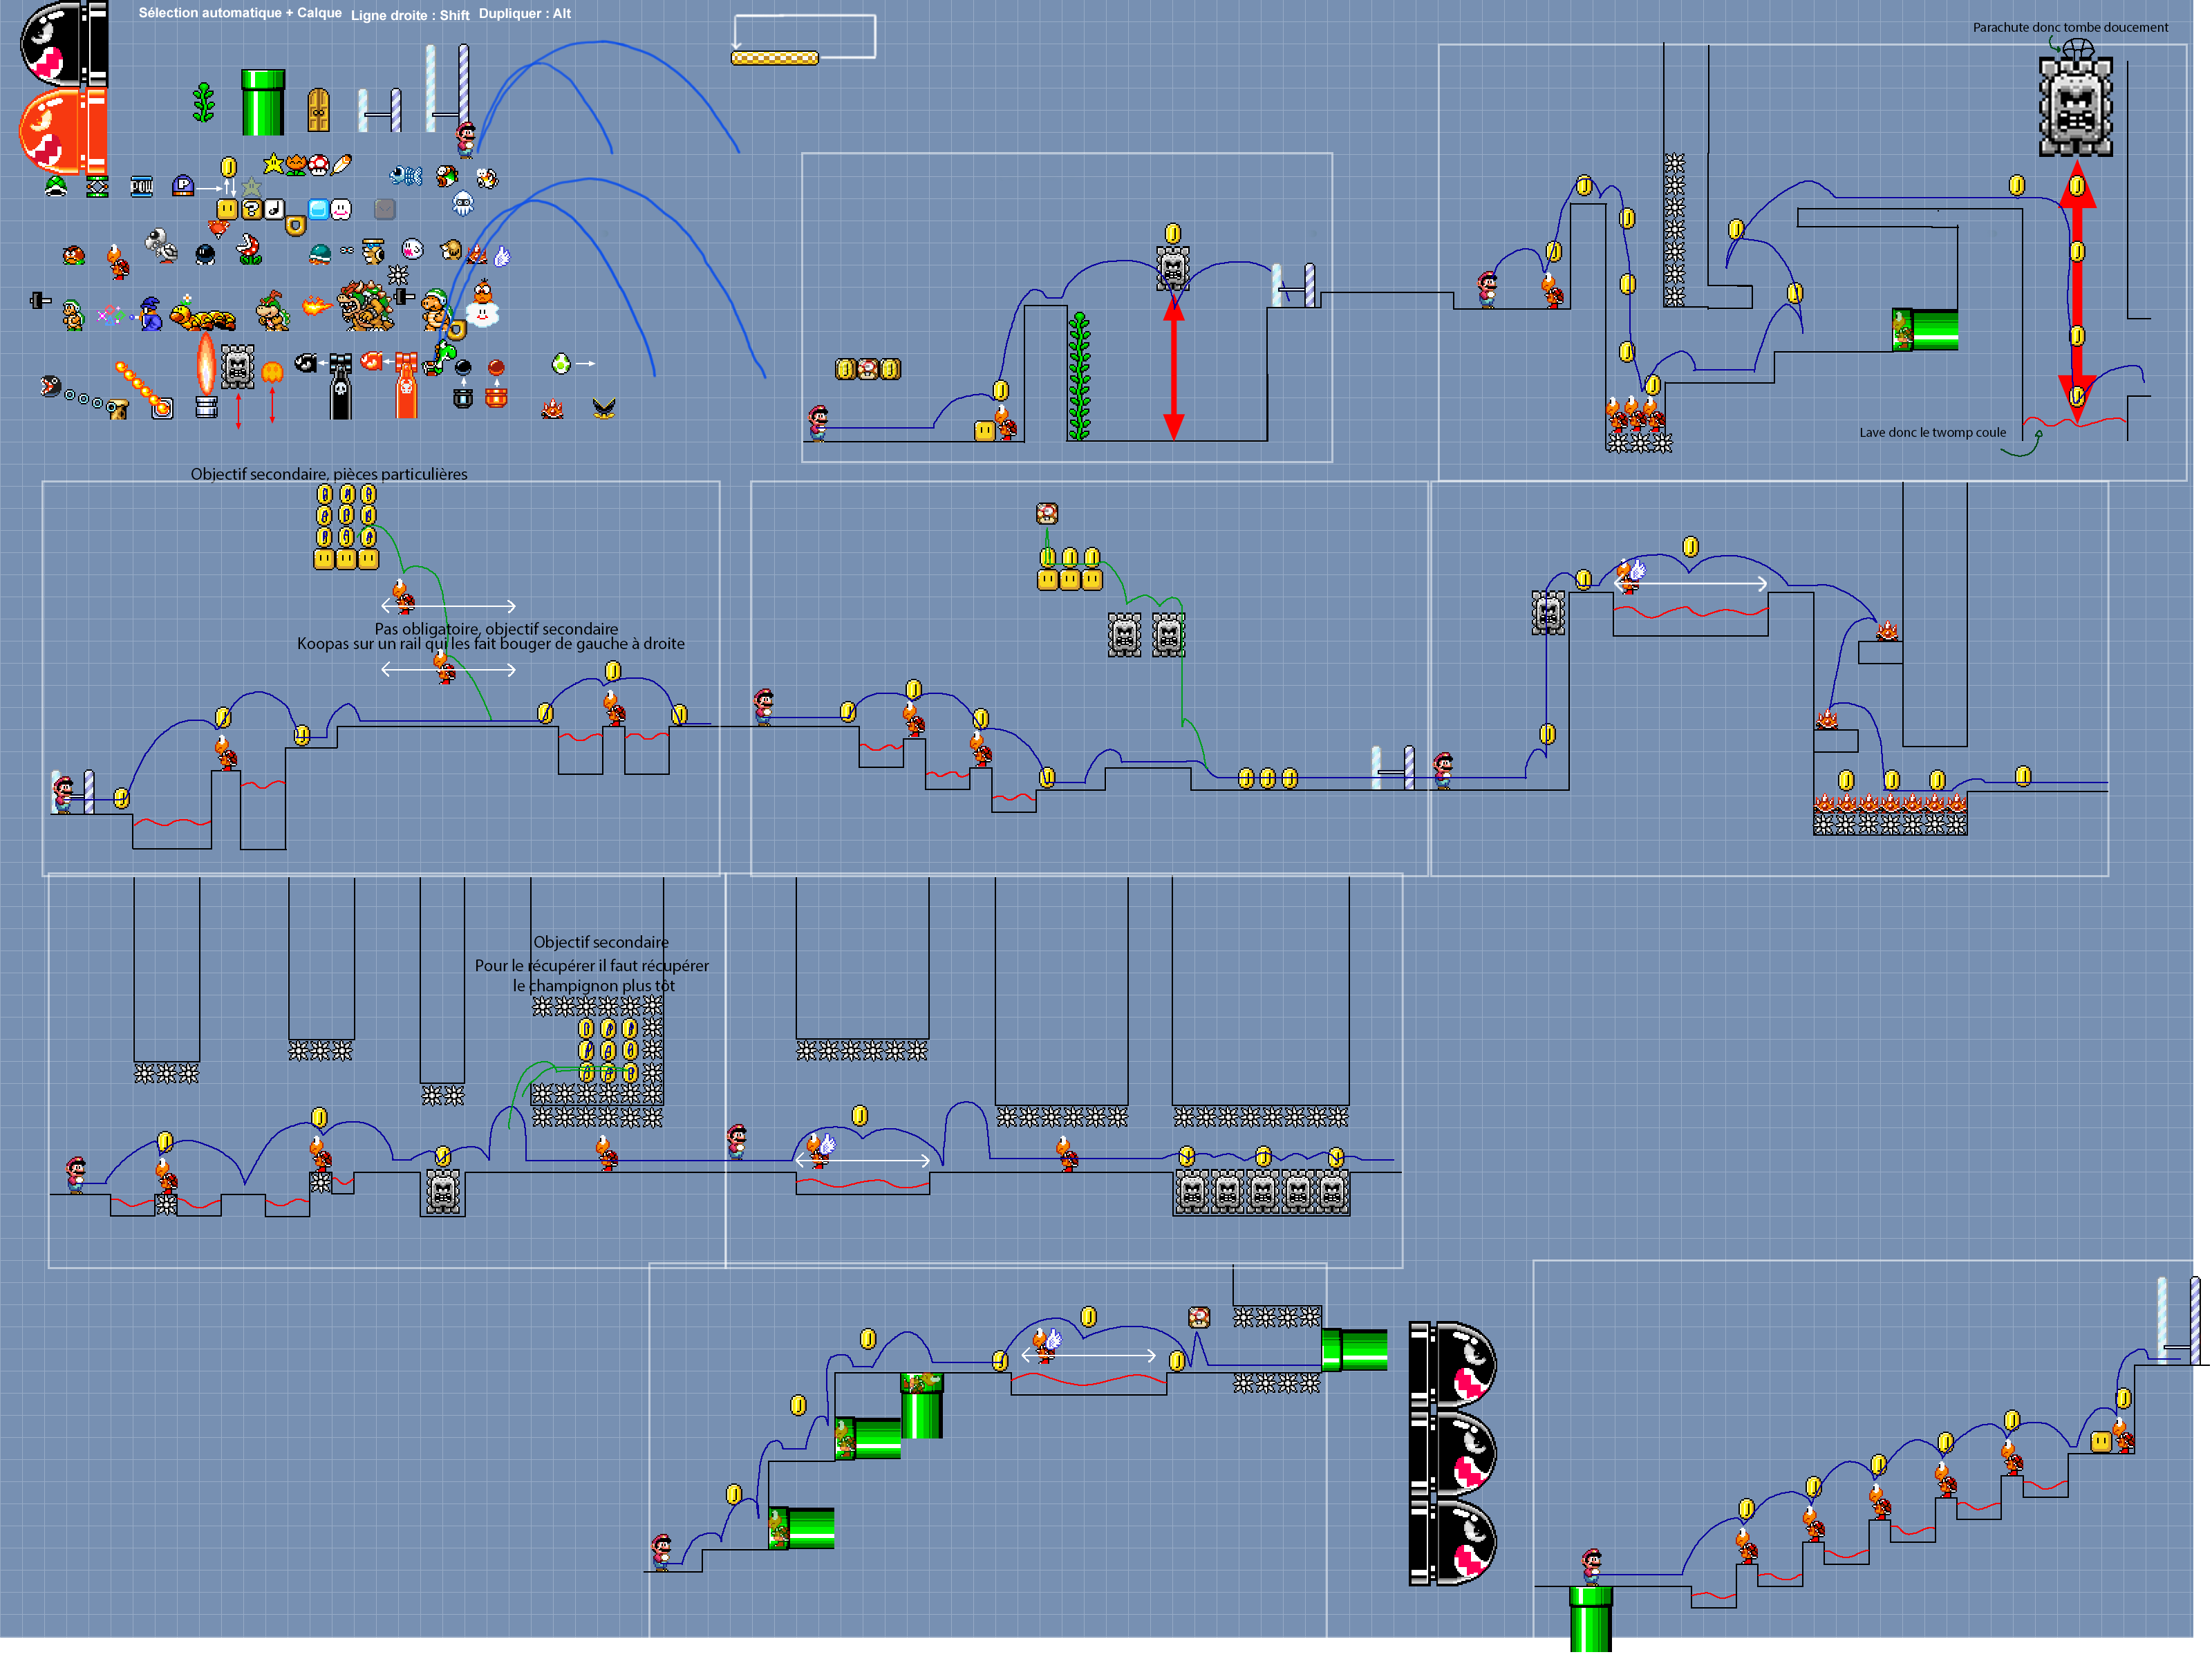The image size is (2212, 1659).
Task: Click the "Dupliquer : Alt" hint
Action: 525,14
